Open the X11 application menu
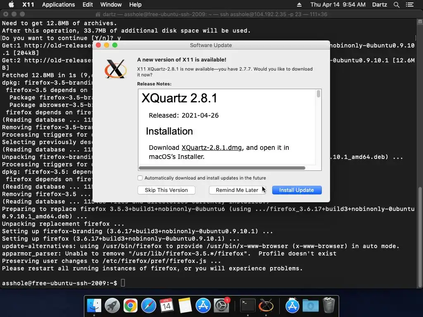This screenshot has height=317, width=423. click(28, 5)
